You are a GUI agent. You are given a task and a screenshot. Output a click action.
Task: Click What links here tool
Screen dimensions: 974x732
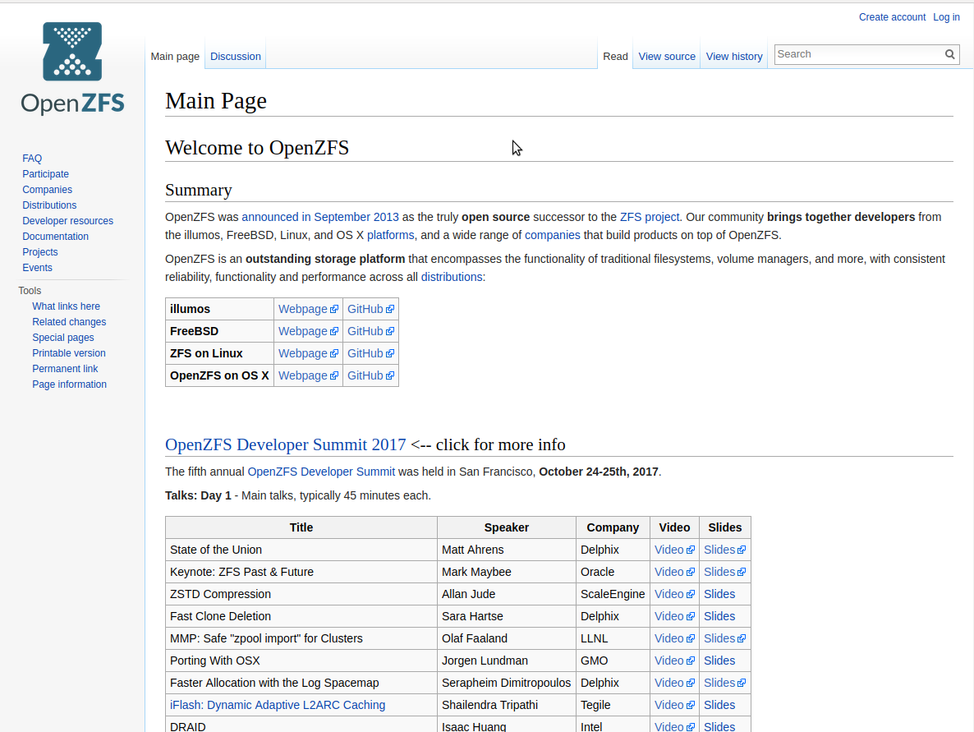click(x=66, y=306)
